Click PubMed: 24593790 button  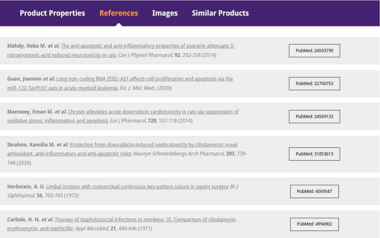314,51
